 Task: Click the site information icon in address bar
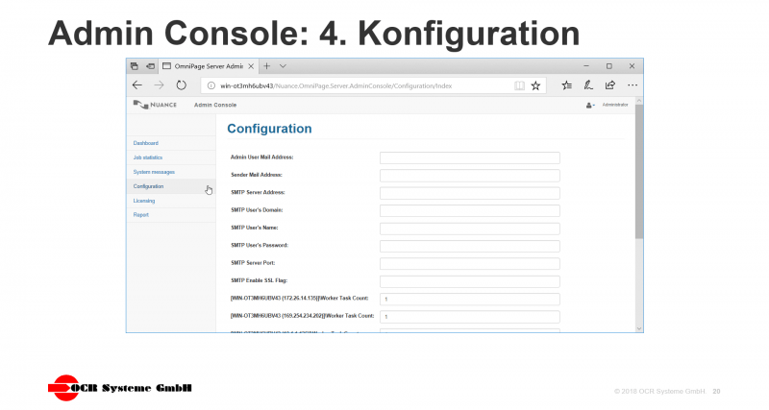[211, 85]
